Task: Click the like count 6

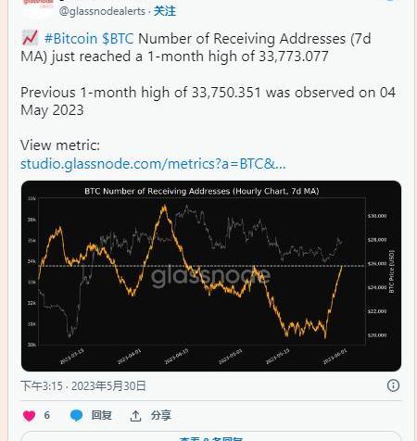Action: click(x=46, y=415)
